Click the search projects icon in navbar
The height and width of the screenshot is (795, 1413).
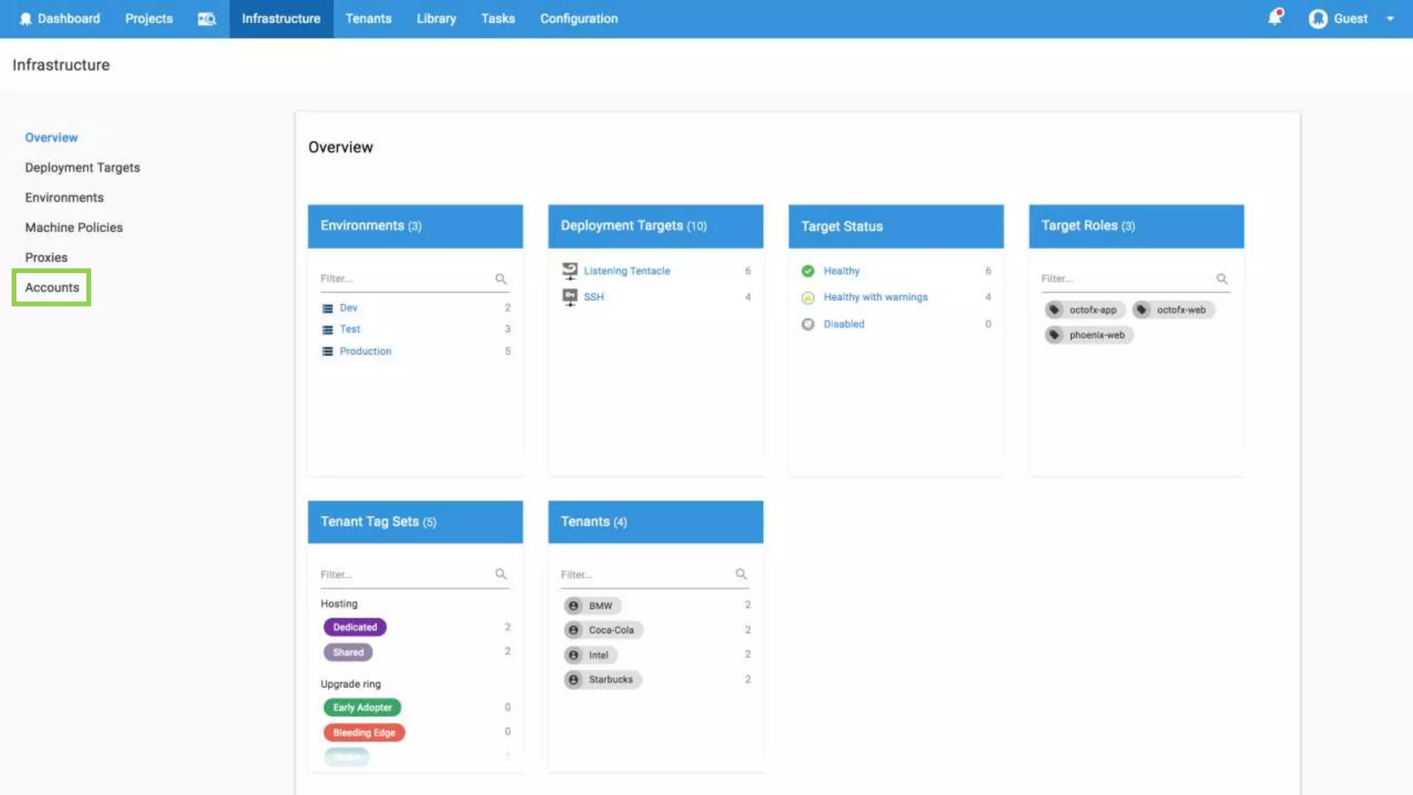click(x=207, y=19)
